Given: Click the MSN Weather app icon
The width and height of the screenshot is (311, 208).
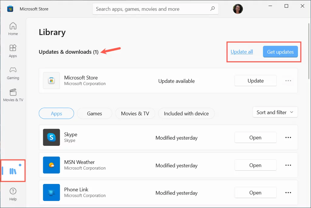Looking at the screenshot, I should click(51, 165).
